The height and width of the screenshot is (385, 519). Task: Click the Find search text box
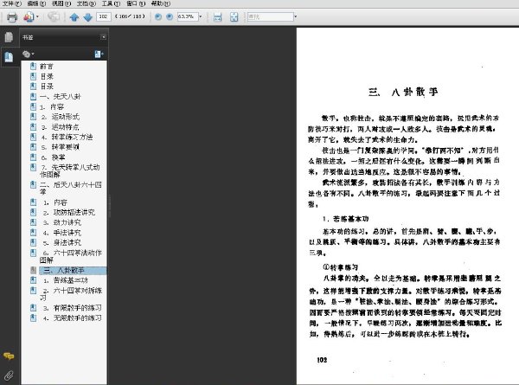point(271,16)
